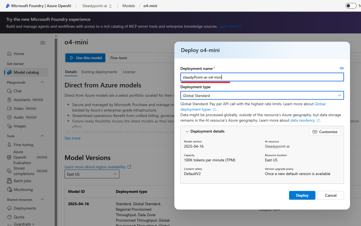Collapse the sidebar panel icon
Image resolution: width=361 pixels, height=226 pixels.
click(x=43, y=43)
